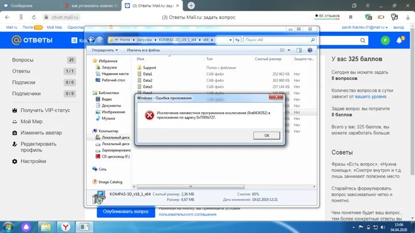415x233 pixels.
Task: Select the Data3 CAB file
Action: (145, 86)
